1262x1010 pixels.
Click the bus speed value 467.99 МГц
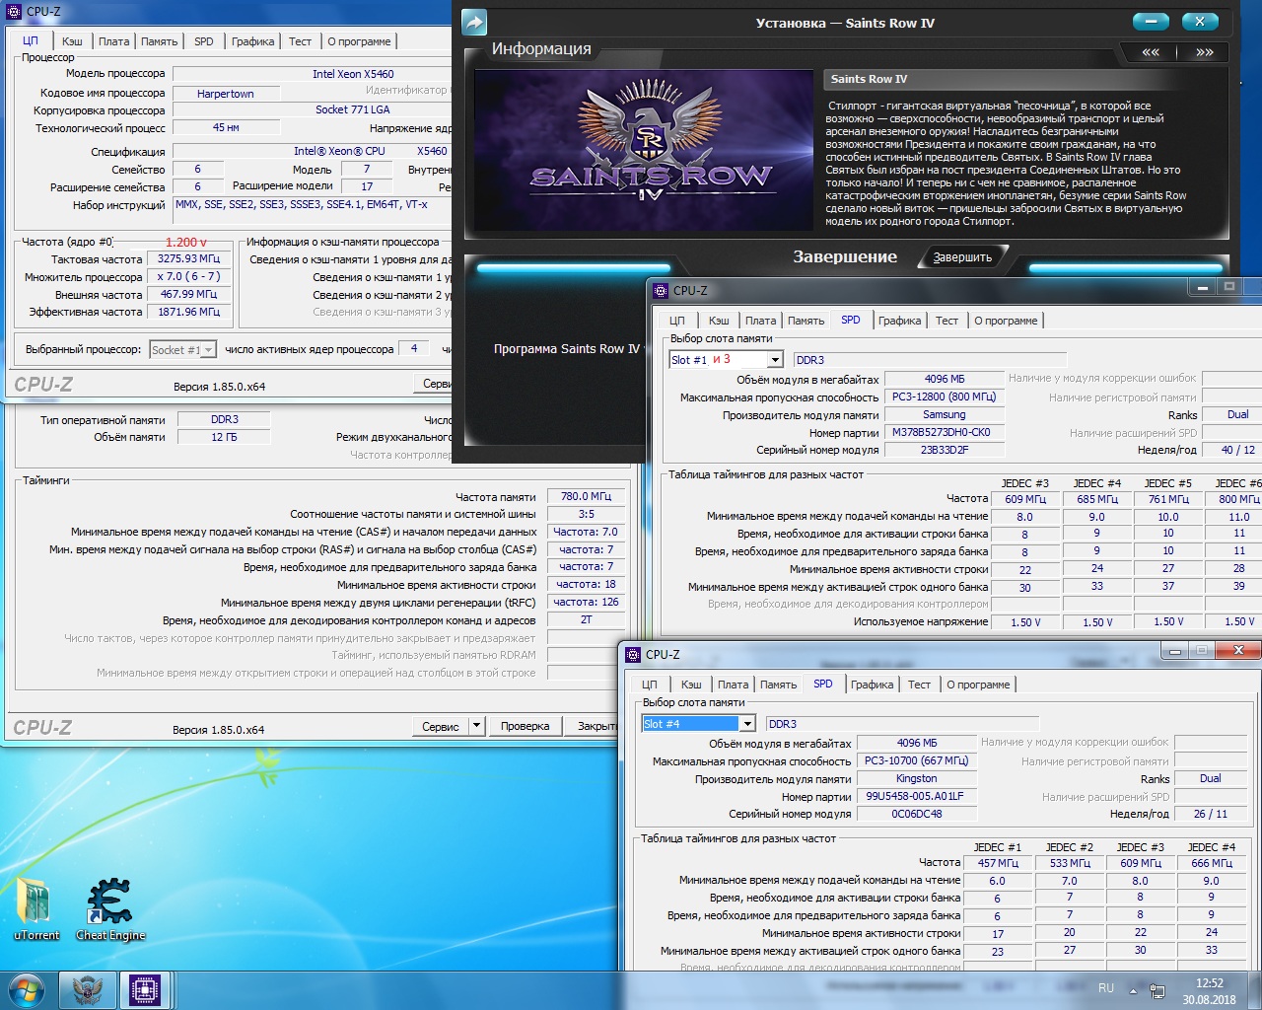(x=189, y=294)
